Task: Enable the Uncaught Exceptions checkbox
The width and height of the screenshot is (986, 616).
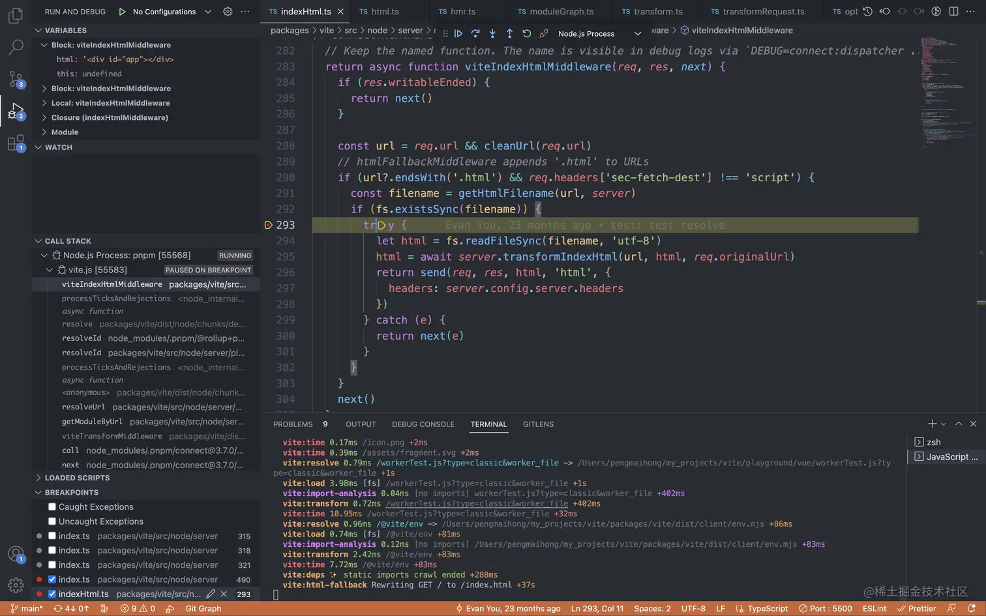Action: tap(52, 521)
